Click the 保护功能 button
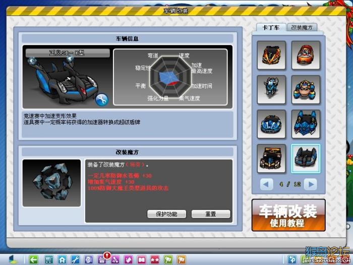Viewport: 353px width, 265px height. 166,214
